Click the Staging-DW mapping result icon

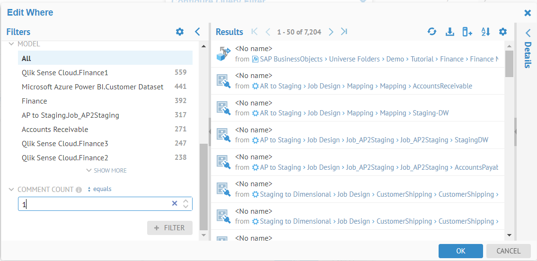(x=223, y=108)
